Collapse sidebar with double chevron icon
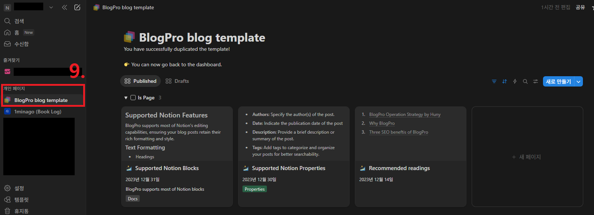Screen dimensions: 594x215 coord(65,7)
